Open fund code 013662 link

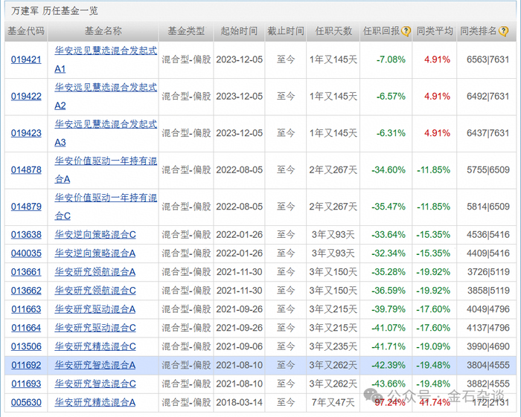point(26,291)
